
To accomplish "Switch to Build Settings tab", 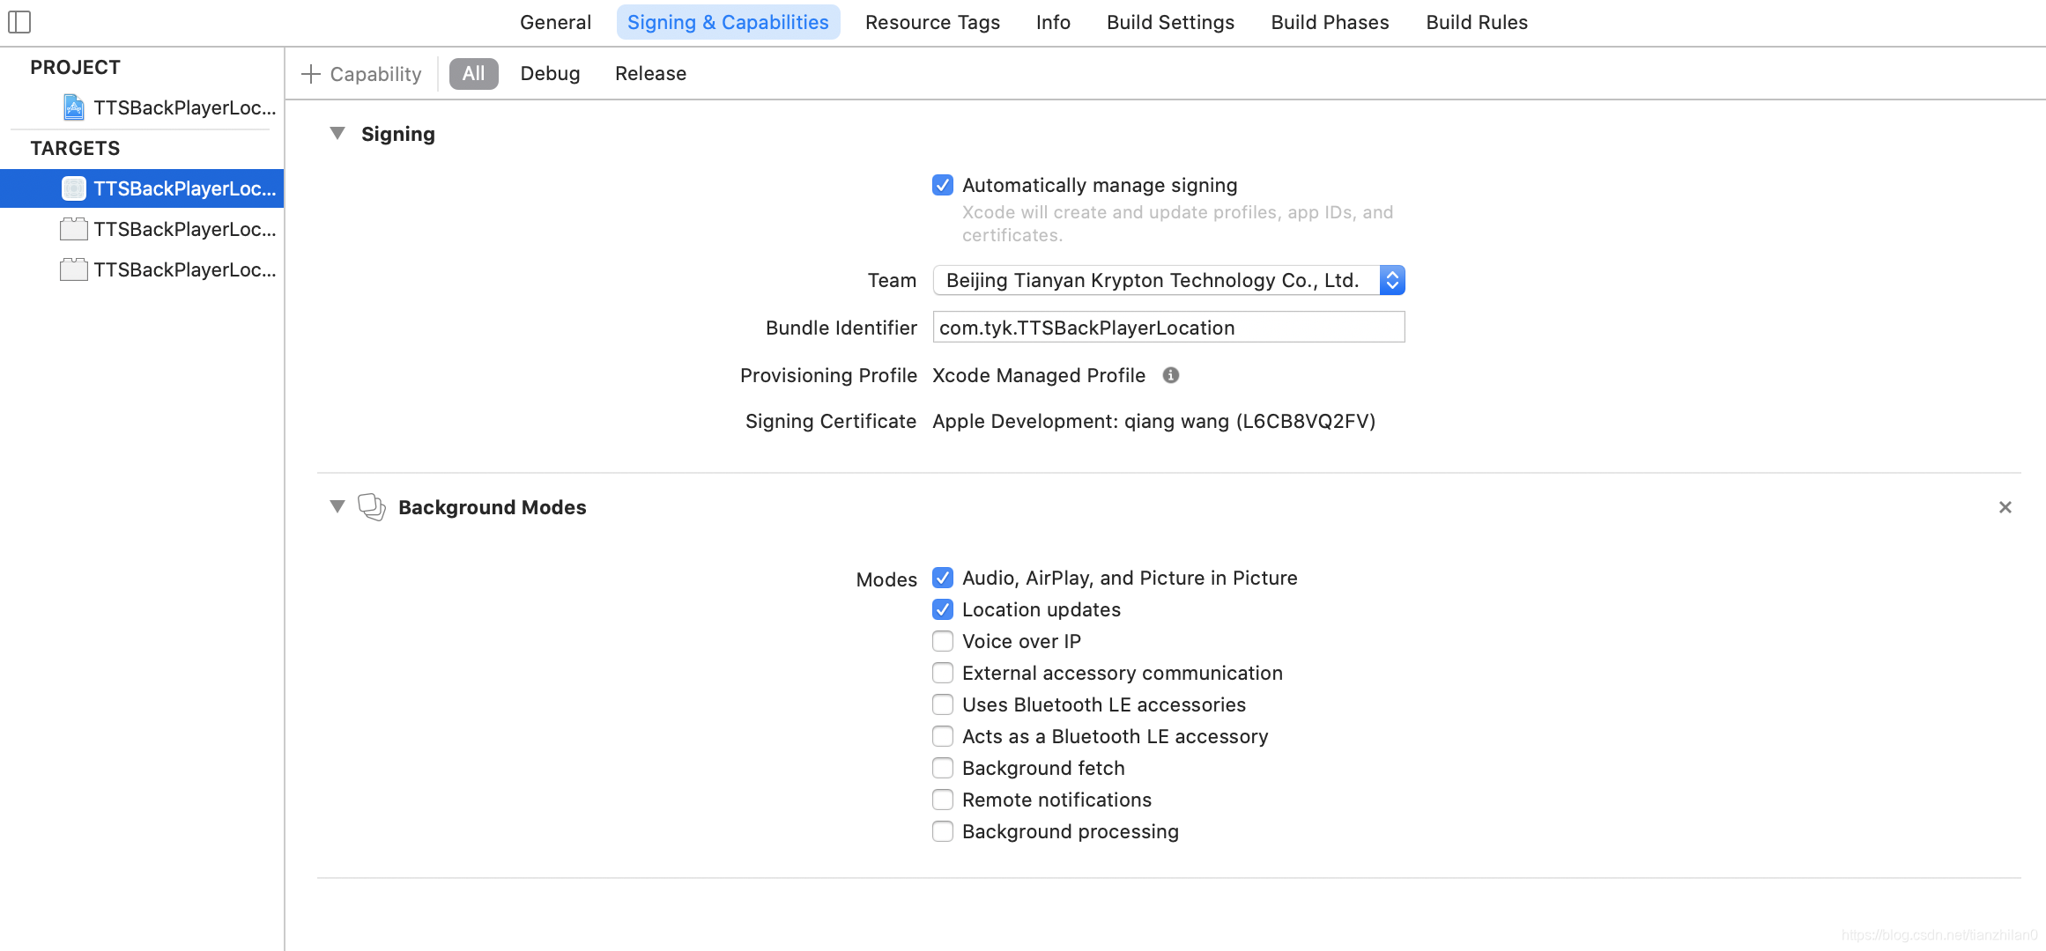I will (1170, 22).
